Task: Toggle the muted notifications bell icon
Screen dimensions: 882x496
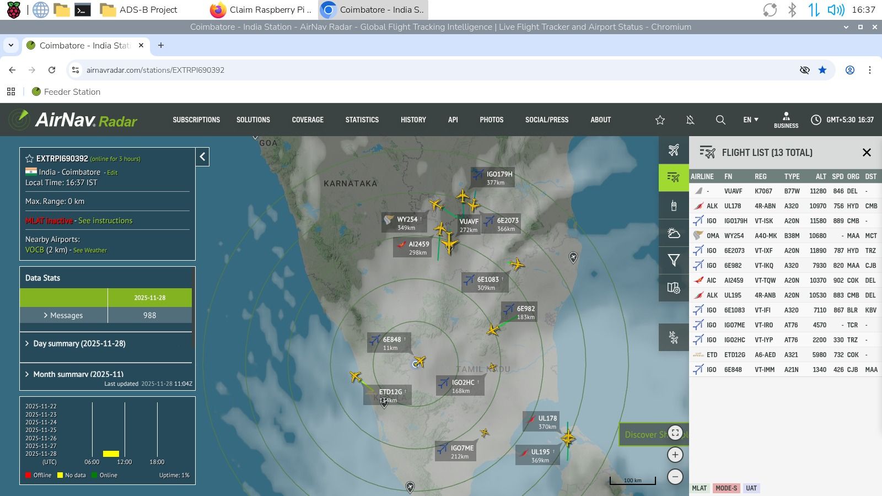Action: point(690,120)
